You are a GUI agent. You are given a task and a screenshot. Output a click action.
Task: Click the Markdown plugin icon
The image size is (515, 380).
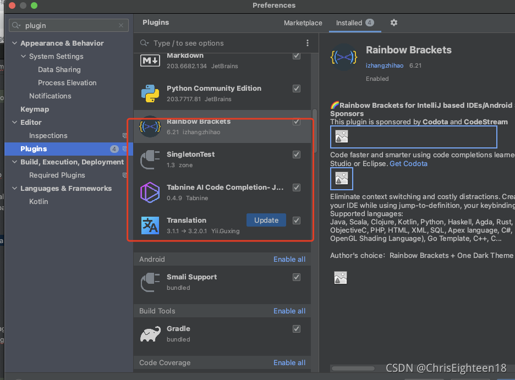pyautogui.click(x=150, y=60)
